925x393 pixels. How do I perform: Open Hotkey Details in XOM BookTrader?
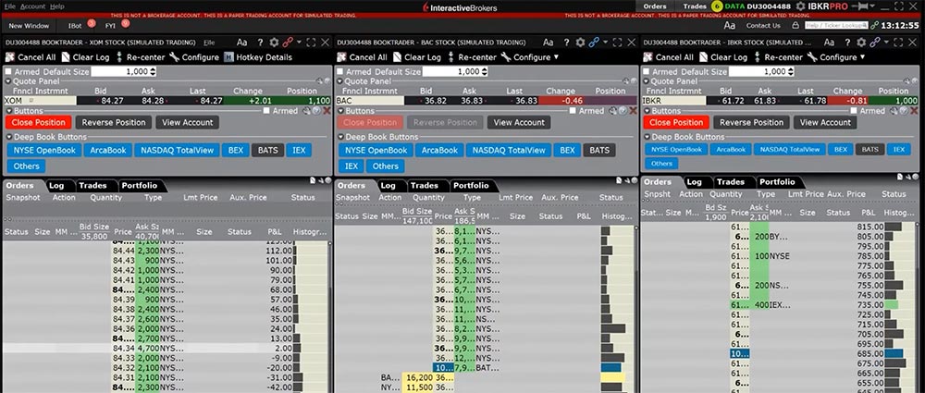pos(258,57)
